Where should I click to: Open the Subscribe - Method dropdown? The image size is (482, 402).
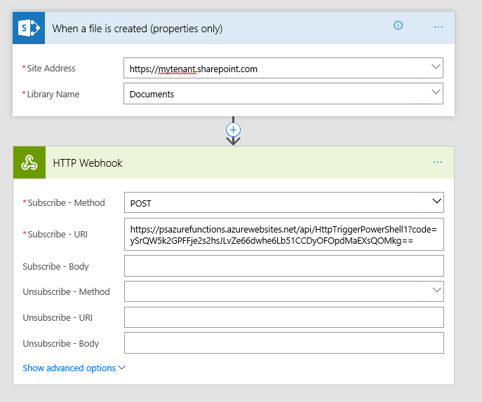[437, 201]
